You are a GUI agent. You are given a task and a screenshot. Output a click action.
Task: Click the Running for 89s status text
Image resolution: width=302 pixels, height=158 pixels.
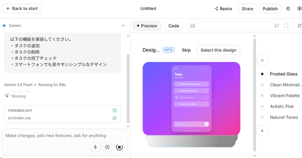[x=52, y=85]
